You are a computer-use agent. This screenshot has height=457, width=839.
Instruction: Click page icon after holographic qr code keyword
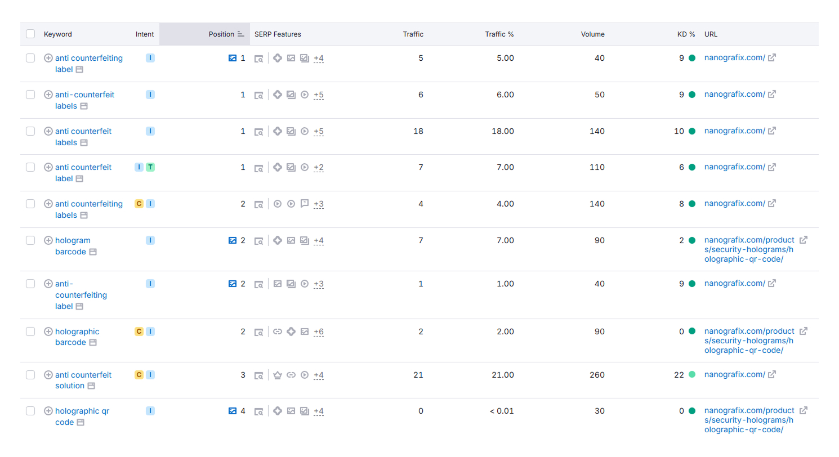pyautogui.click(x=81, y=423)
